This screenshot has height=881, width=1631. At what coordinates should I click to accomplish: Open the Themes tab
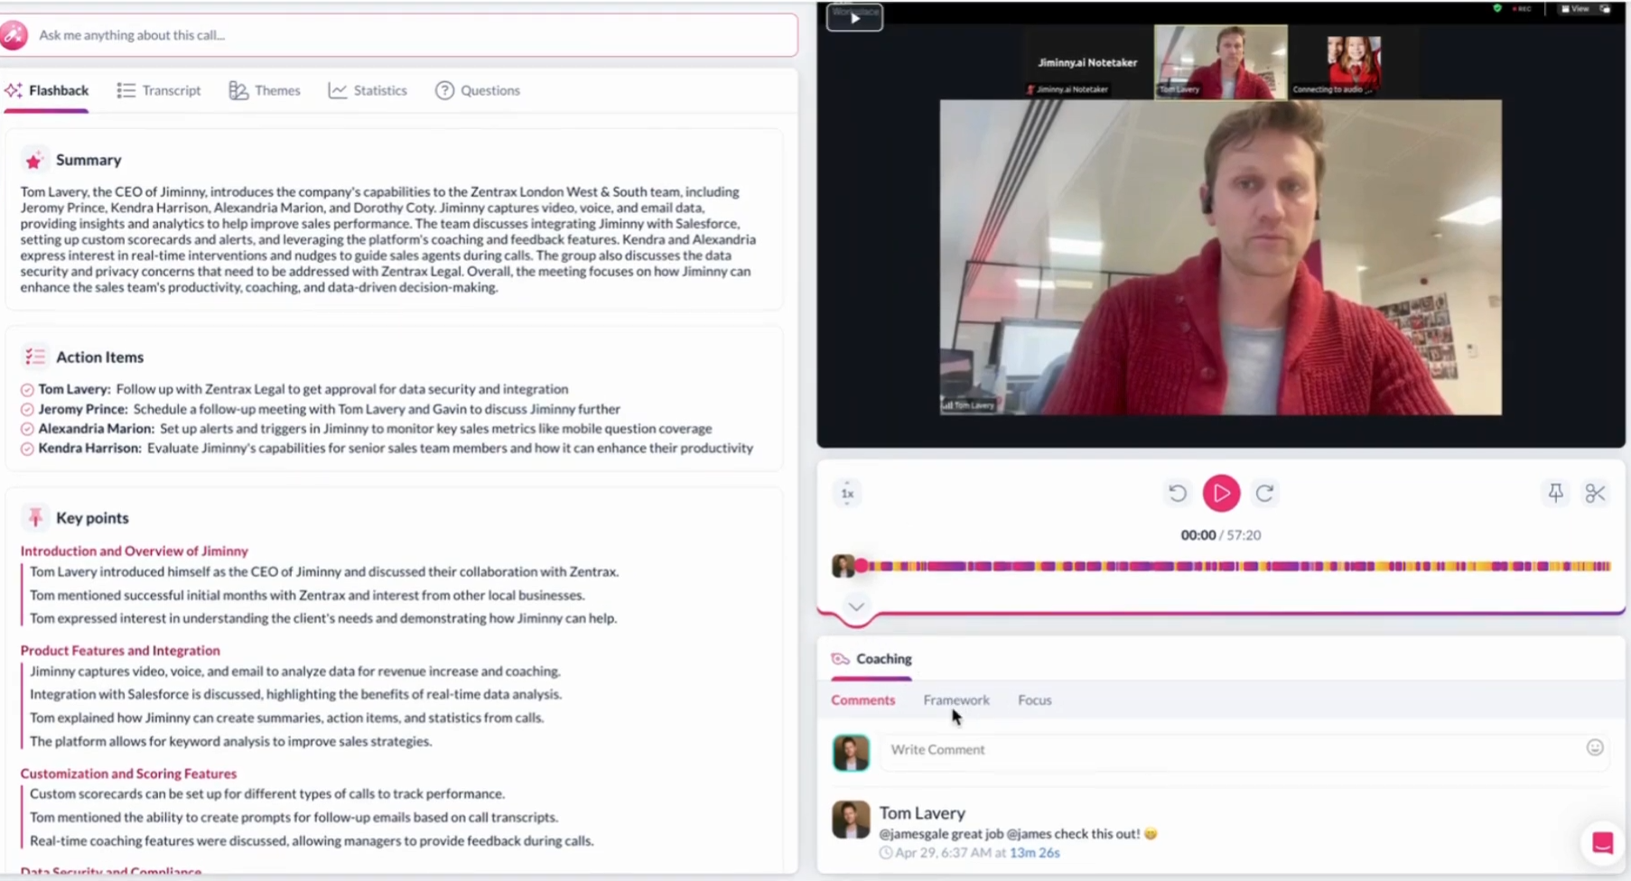pos(265,90)
